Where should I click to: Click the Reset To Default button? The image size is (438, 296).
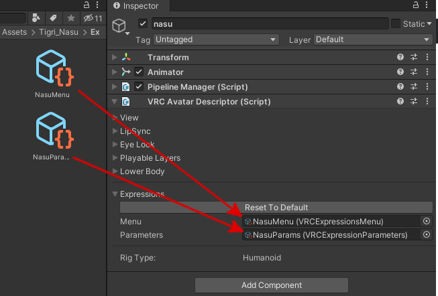[x=276, y=208]
